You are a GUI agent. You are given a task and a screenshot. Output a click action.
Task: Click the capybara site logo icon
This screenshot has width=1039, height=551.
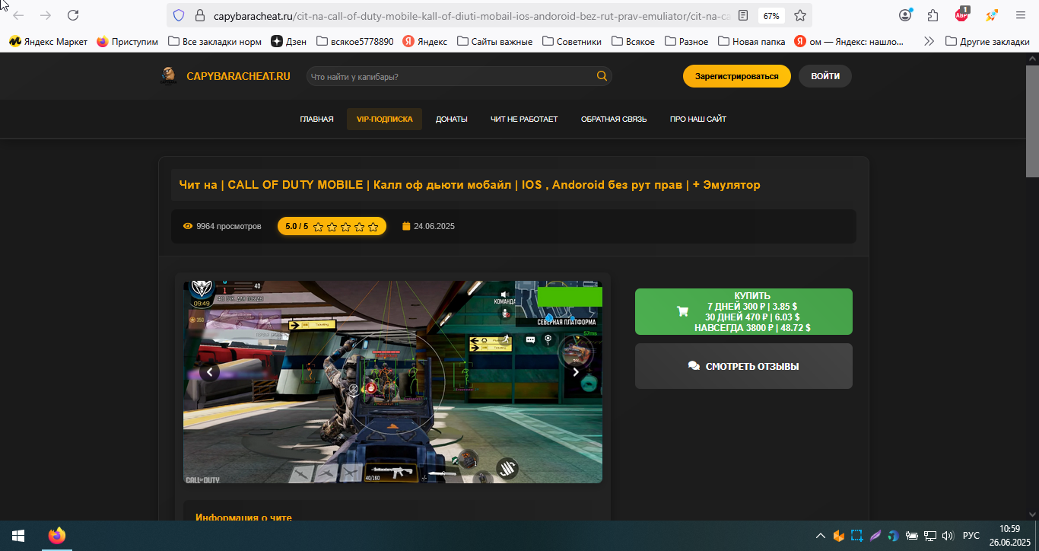[x=169, y=75]
